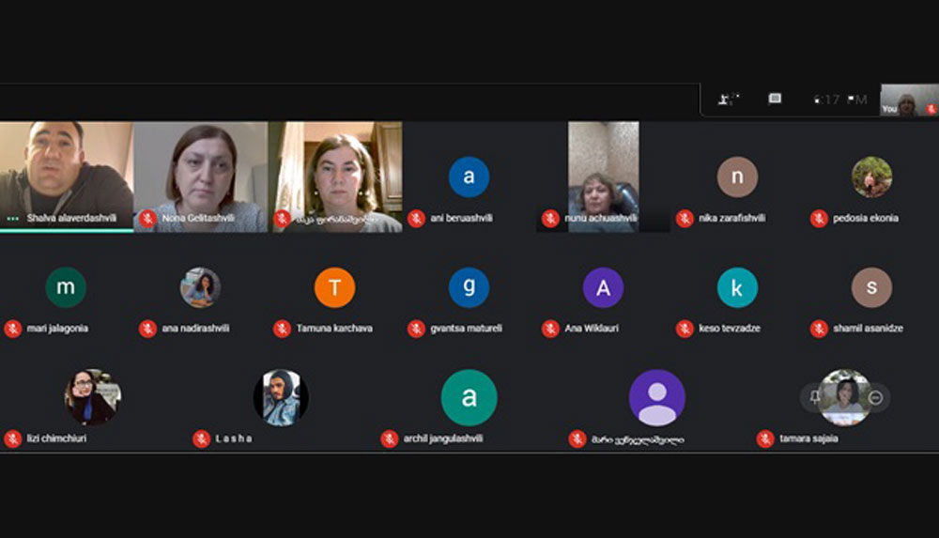Click muted mic icon beside Nona Gelitashvili
This screenshot has height=538, width=939.
[147, 219]
